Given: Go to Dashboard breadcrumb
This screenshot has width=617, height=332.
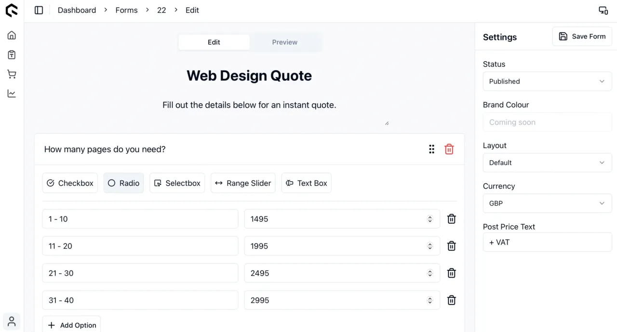Looking at the screenshot, I should pos(77,10).
